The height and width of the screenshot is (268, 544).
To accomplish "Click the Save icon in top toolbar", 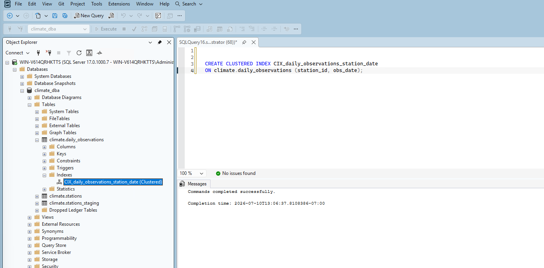I will pyautogui.click(x=55, y=16).
